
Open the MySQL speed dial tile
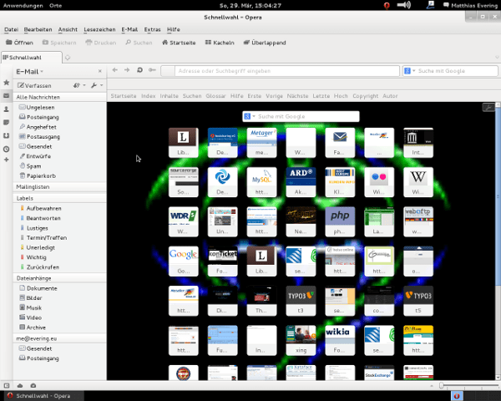pyautogui.click(x=261, y=182)
